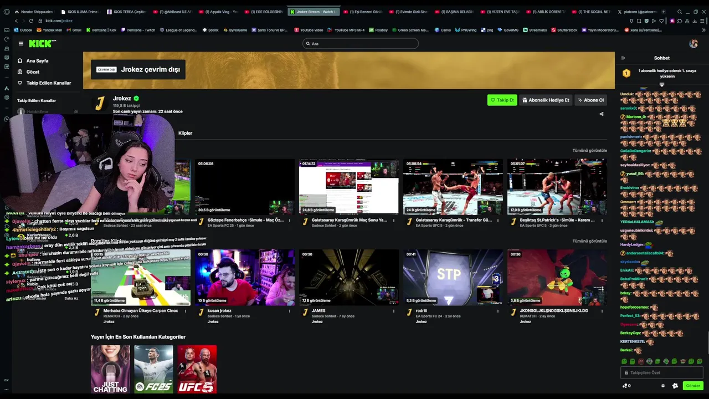Click the Abone Ol button
This screenshot has height=399, width=709.
pyautogui.click(x=591, y=100)
